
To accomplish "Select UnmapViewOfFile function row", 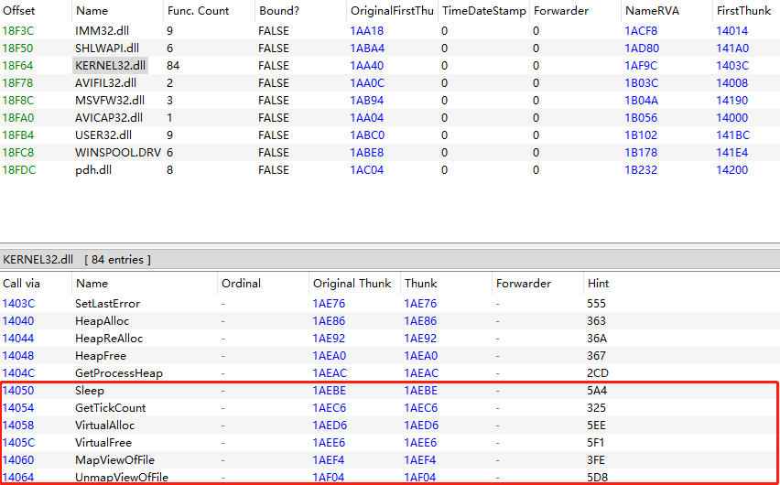I will click(390, 477).
